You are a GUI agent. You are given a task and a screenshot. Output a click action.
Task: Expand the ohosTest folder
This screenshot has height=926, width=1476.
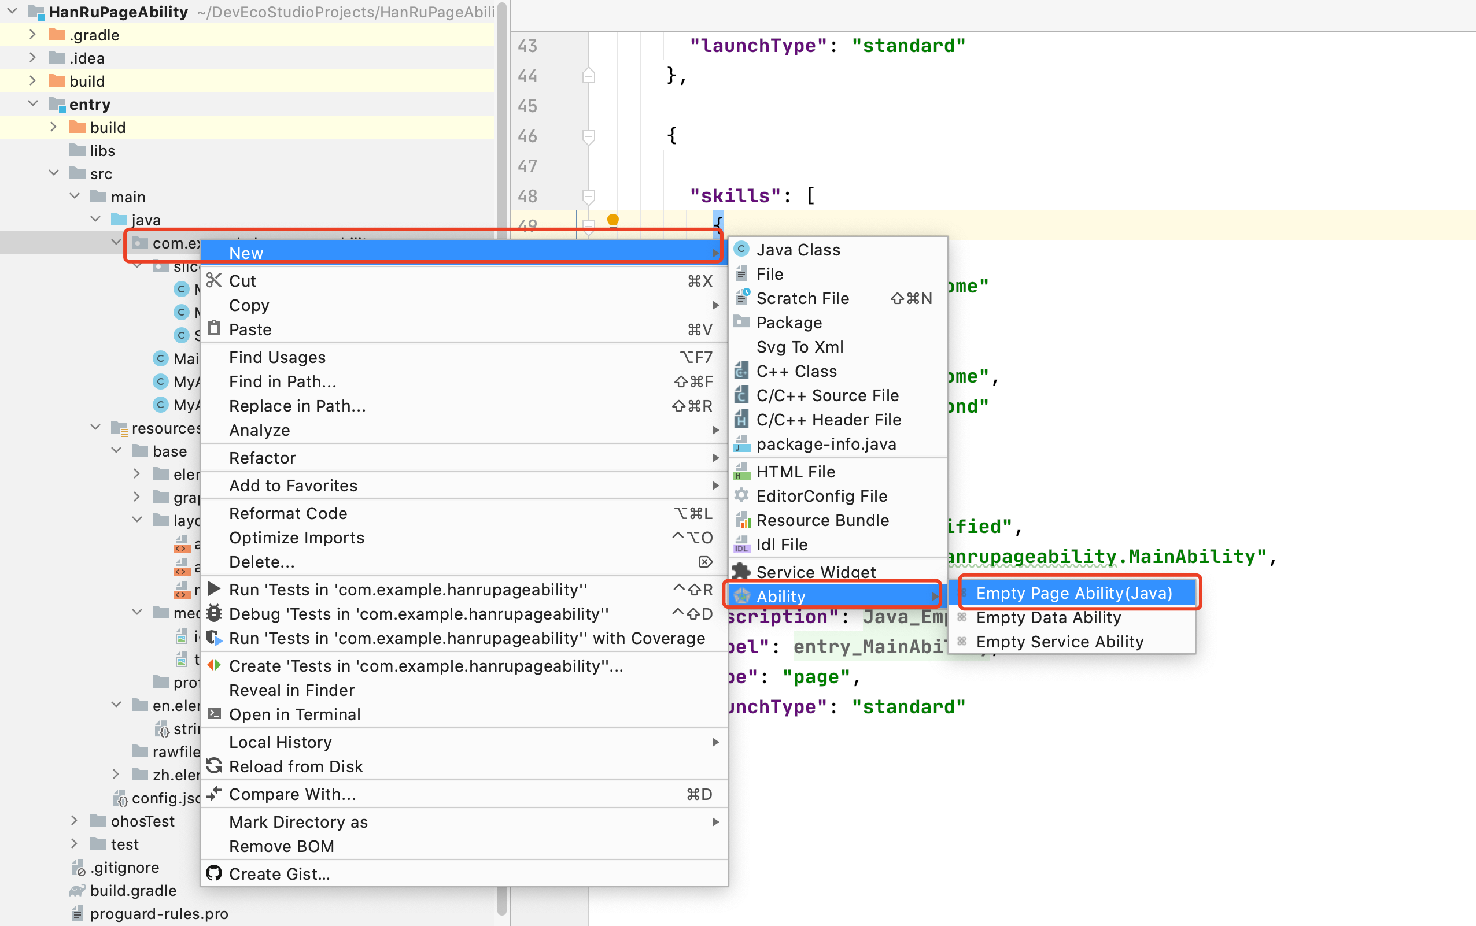tap(74, 820)
